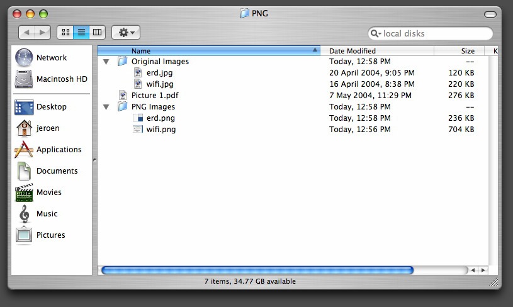Click the Desktop icon in sidebar
Viewport: 513px width, 307px height.
(24, 107)
